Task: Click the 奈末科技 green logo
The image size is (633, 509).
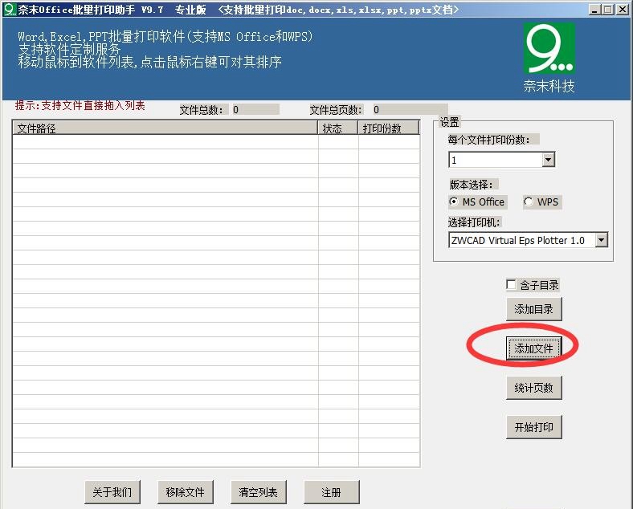Action: pyautogui.click(x=549, y=47)
